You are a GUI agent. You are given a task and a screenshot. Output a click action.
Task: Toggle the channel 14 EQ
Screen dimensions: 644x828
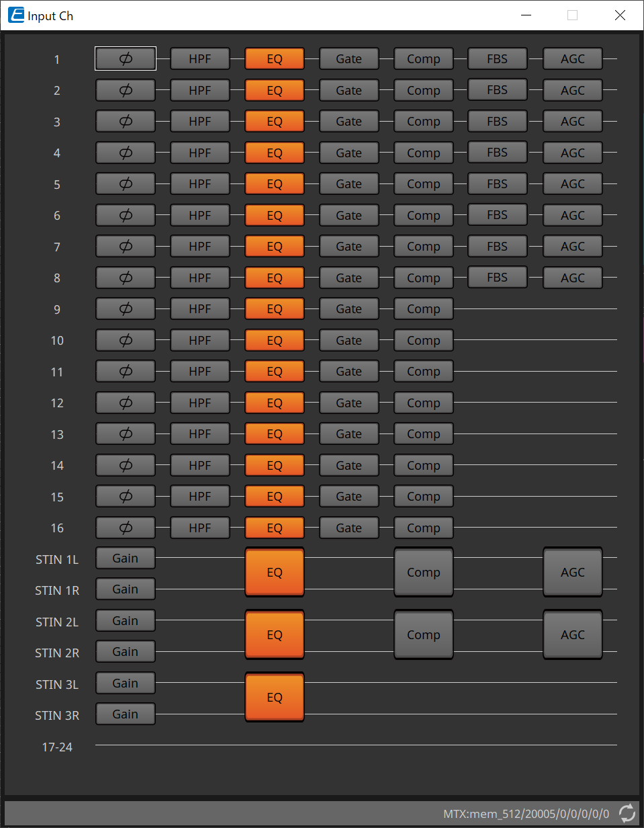click(x=275, y=466)
